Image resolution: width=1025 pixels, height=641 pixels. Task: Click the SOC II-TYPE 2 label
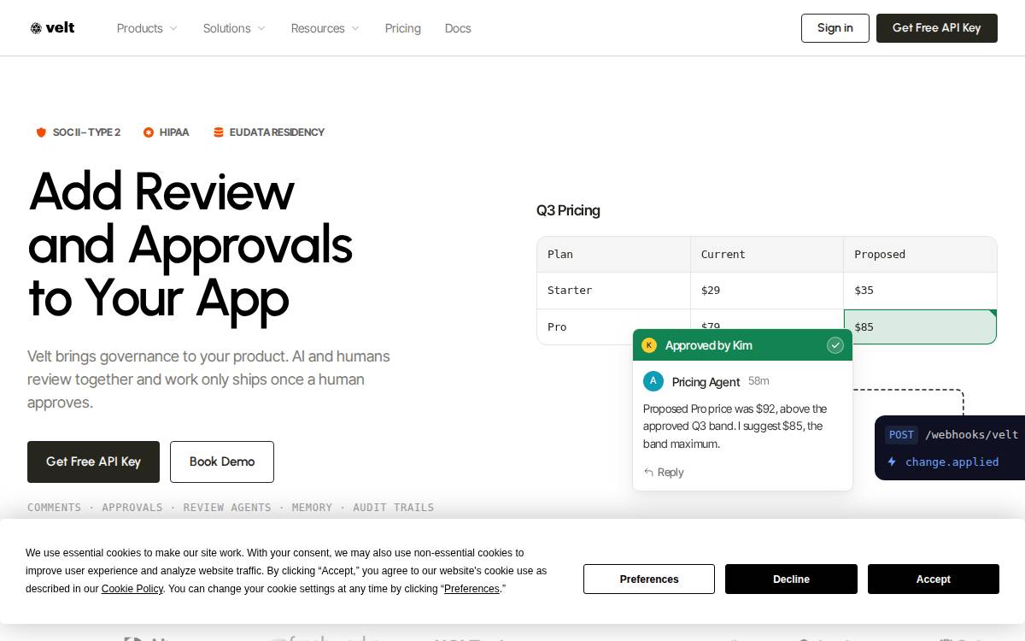click(86, 132)
